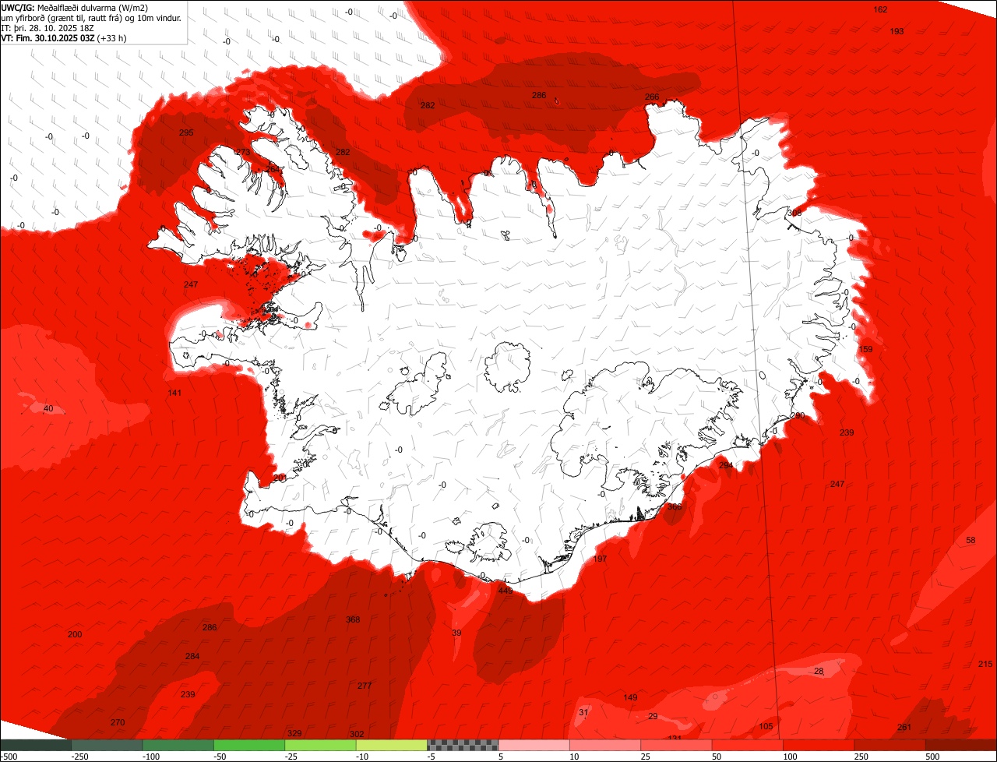997x762 pixels.
Task: Click the map value 264
Action: pyautogui.click(x=273, y=169)
